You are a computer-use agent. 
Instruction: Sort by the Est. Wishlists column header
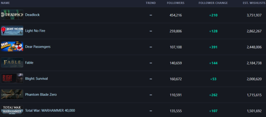point(254,3)
